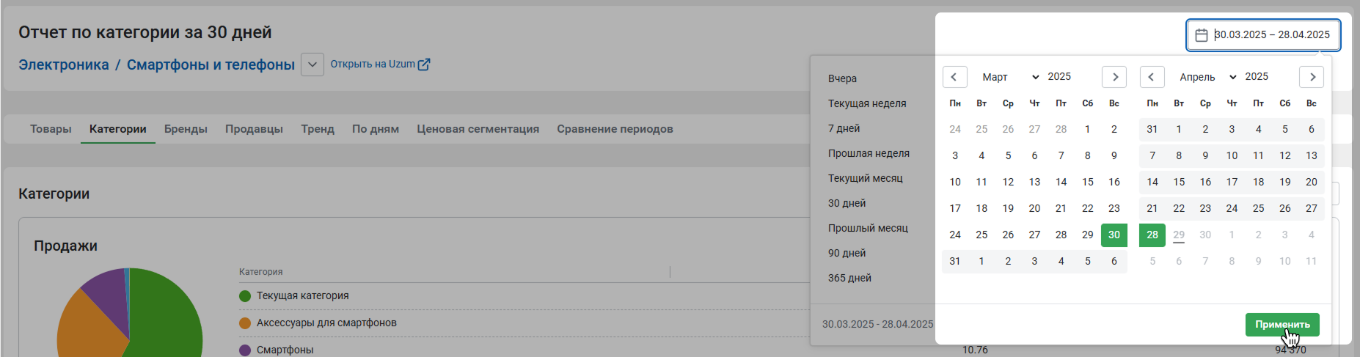Open the Электроника breadcrumb link
The width and height of the screenshot is (1360, 357).
[x=64, y=65]
